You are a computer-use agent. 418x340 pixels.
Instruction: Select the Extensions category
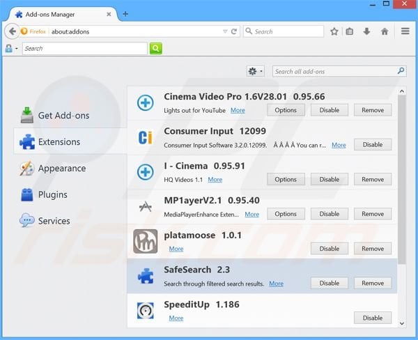70,141
